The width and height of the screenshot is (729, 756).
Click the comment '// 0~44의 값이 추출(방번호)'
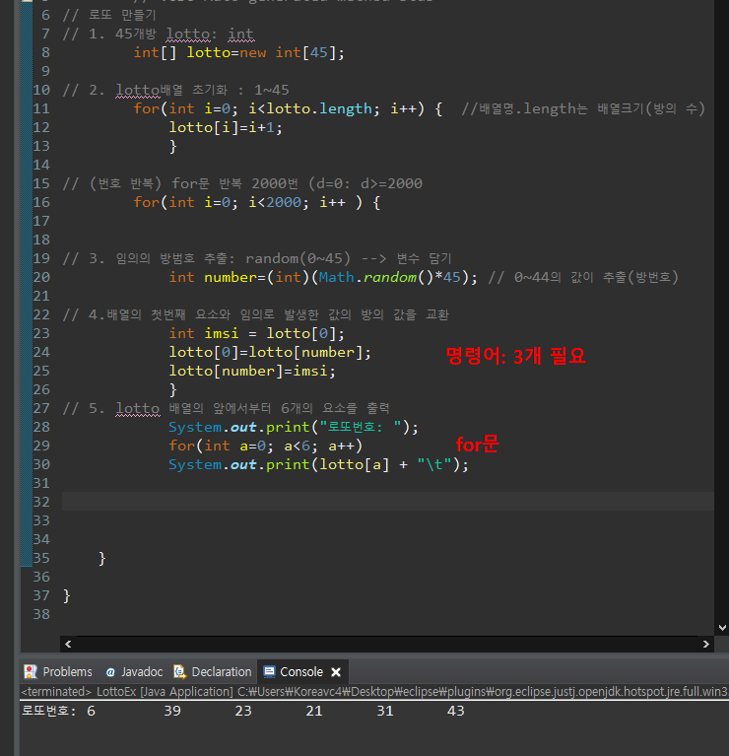pos(583,277)
